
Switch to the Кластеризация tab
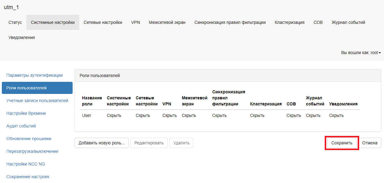pos(290,22)
